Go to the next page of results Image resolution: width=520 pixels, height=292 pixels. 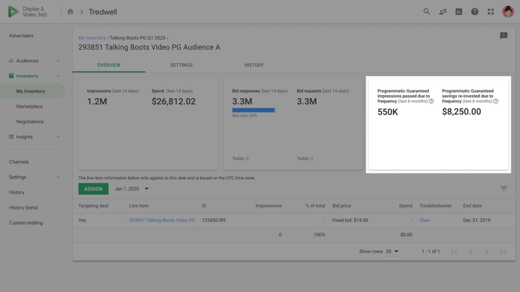[486, 251]
